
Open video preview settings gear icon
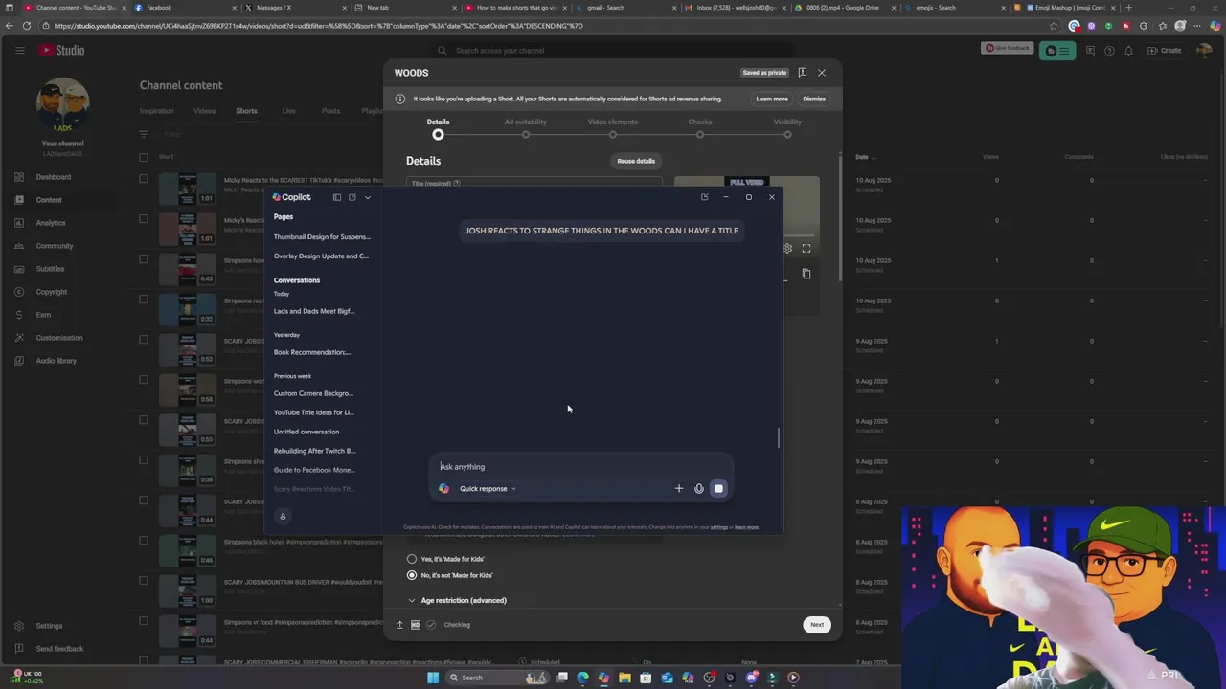[x=787, y=249]
